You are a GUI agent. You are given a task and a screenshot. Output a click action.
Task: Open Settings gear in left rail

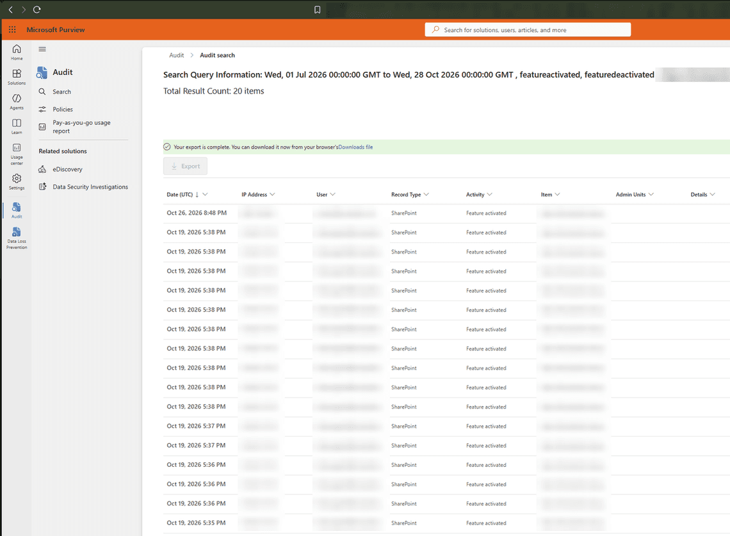pos(17,182)
